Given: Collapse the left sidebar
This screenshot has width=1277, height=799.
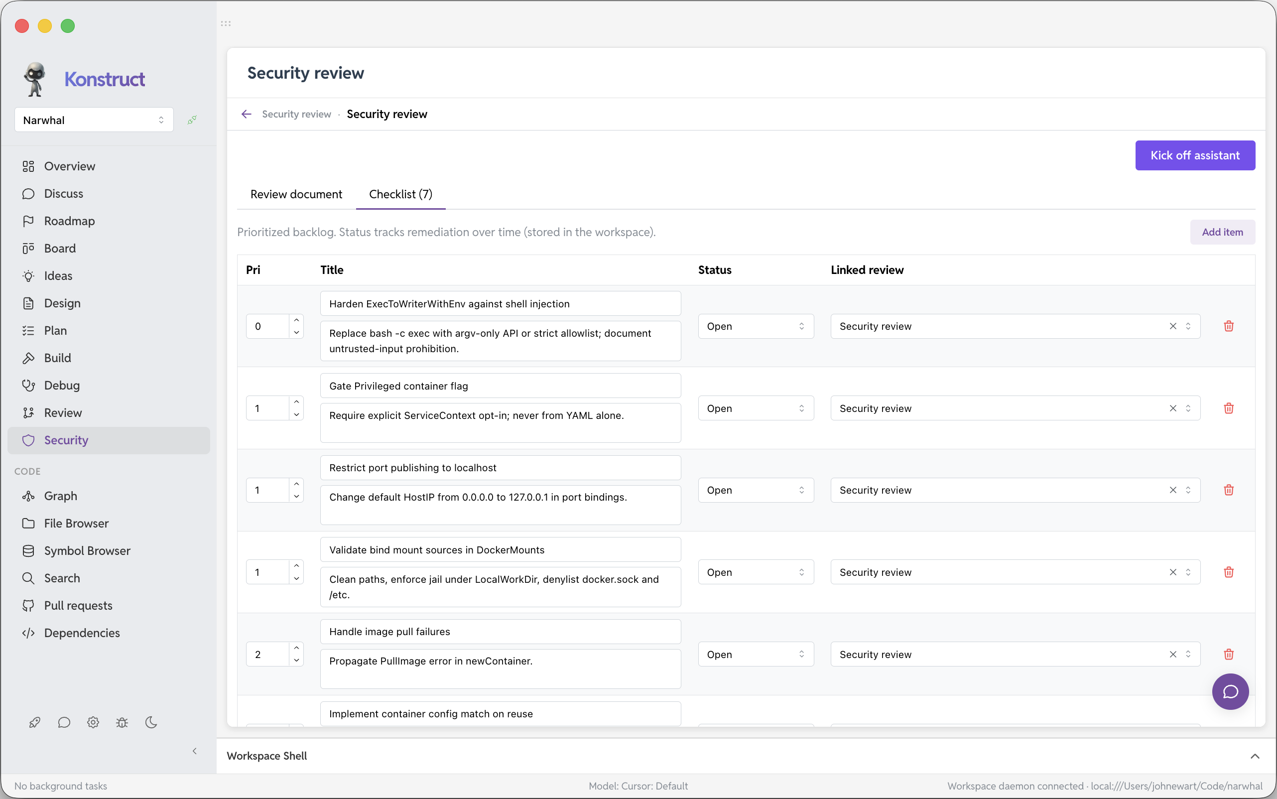Looking at the screenshot, I should (194, 751).
